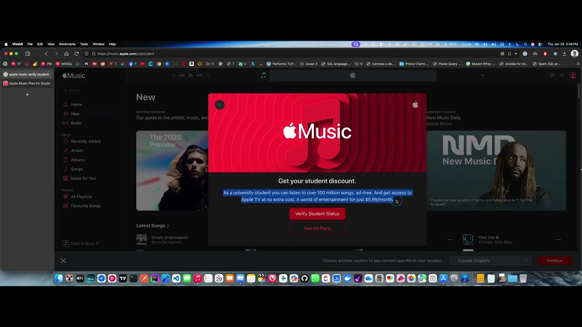
Task: Open the bookmark dropdown arrow
Action: click(x=516, y=54)
